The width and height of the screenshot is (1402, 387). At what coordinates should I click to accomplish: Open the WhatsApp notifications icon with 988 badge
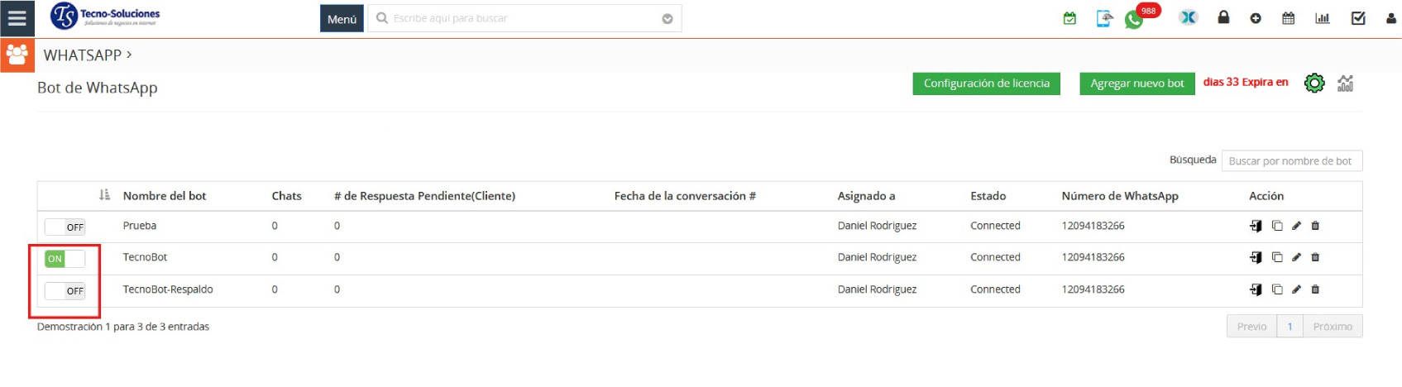tap(1134, 20)
